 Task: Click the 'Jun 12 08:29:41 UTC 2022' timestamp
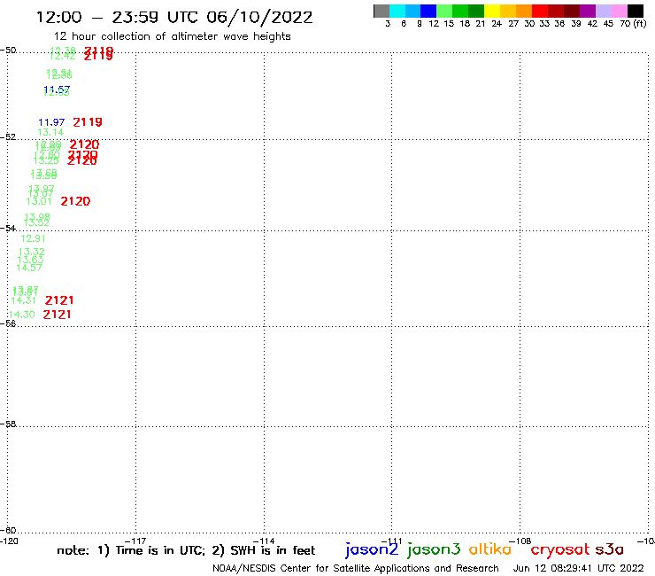pos(579,568)
